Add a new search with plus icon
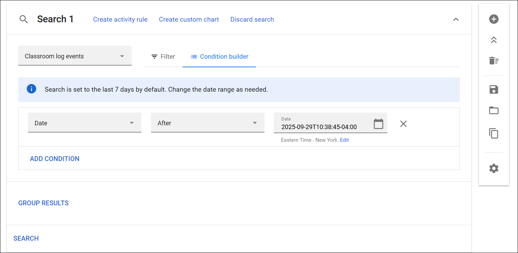The width and height of the screenshot is (518, 253). pos(494,19)
